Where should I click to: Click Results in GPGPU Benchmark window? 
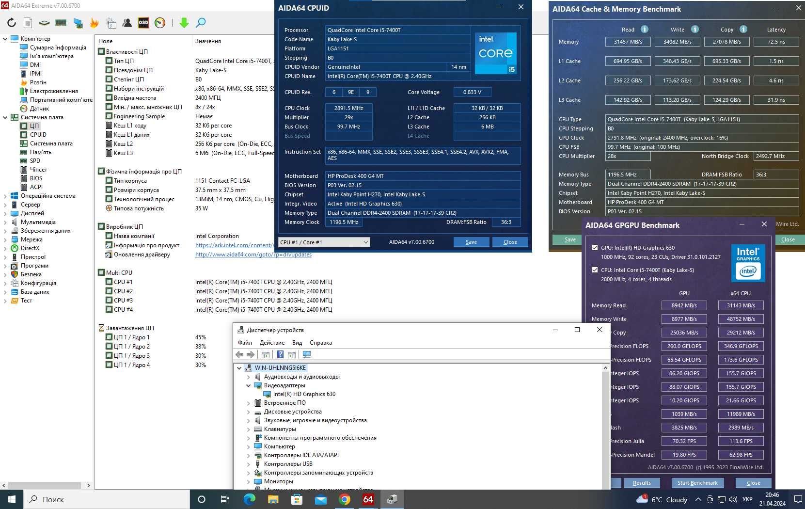pyautogui.click(x=642, y=483)
